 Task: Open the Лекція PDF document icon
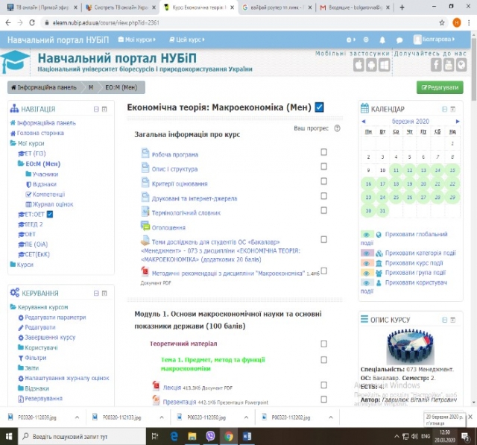point(156,387)
